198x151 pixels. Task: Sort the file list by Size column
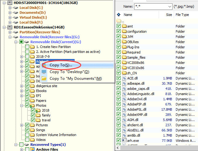coord(169,15)
